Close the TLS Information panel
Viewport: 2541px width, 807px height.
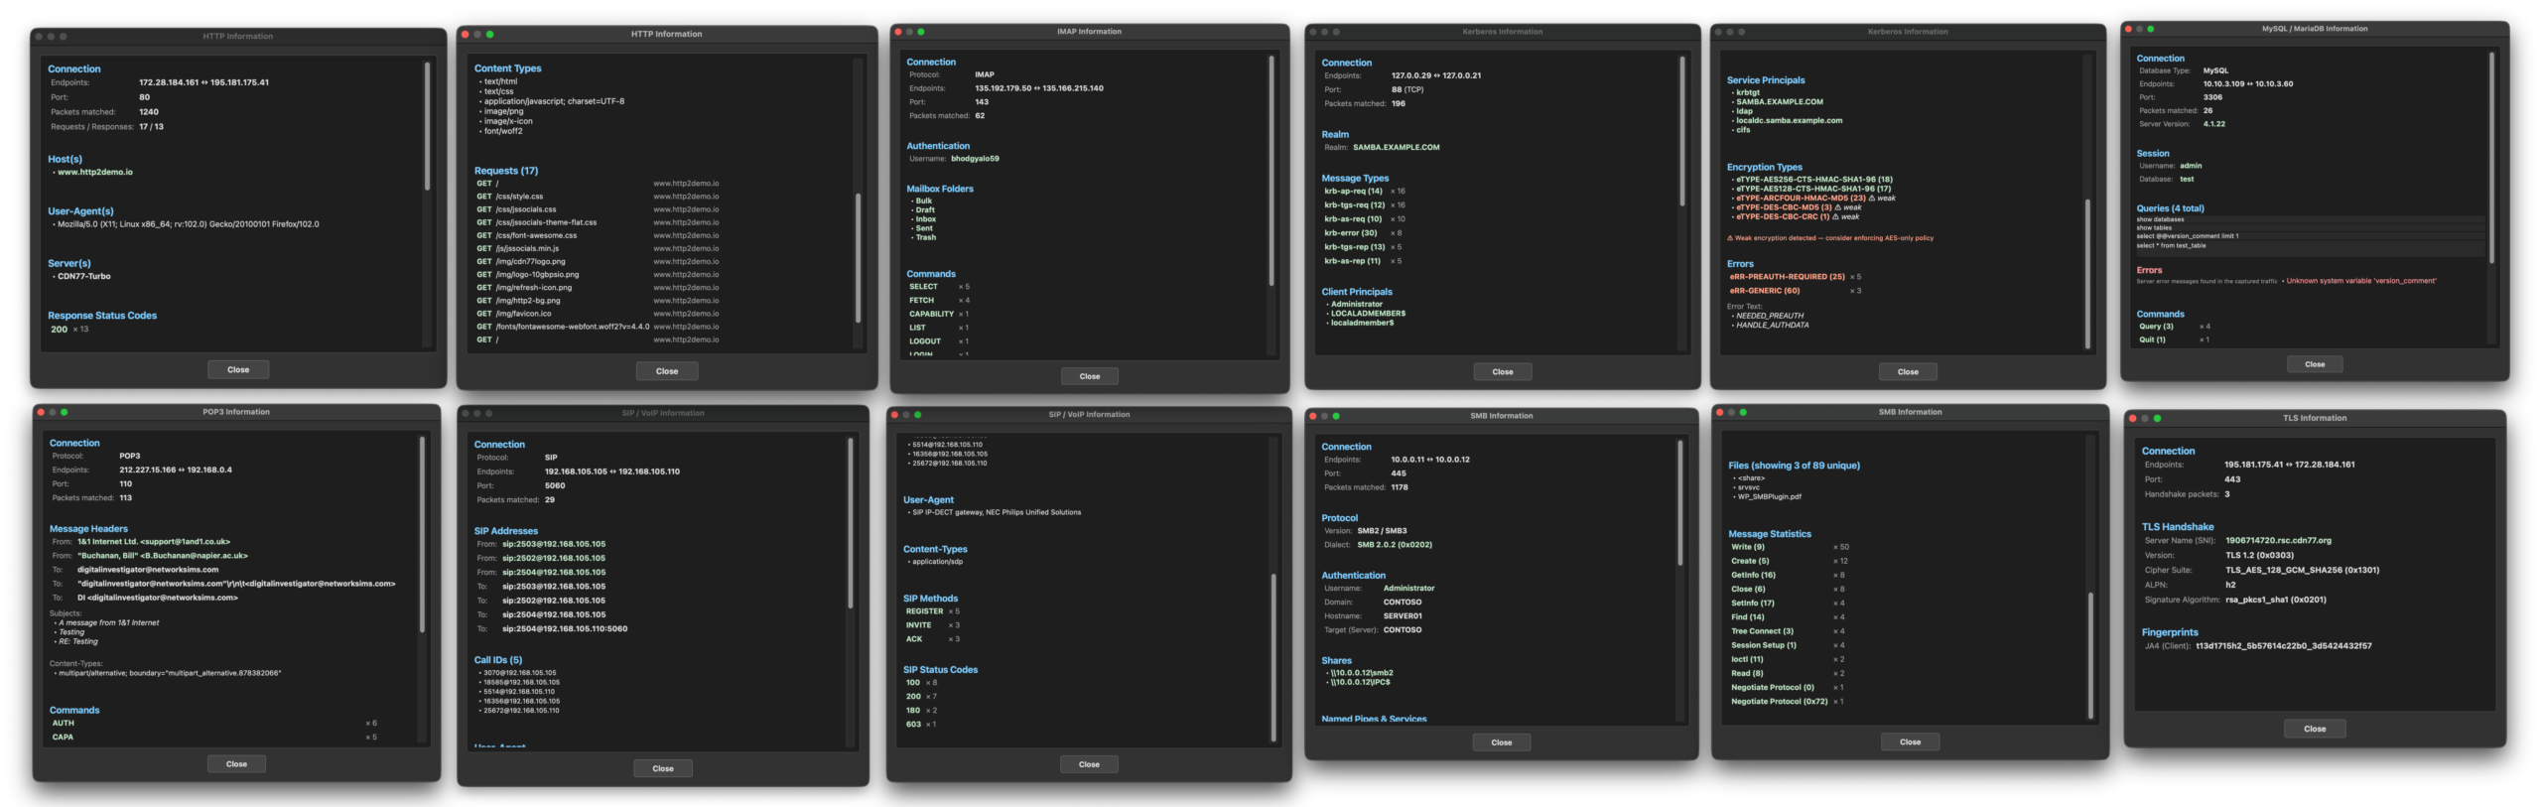(2315, 729)
